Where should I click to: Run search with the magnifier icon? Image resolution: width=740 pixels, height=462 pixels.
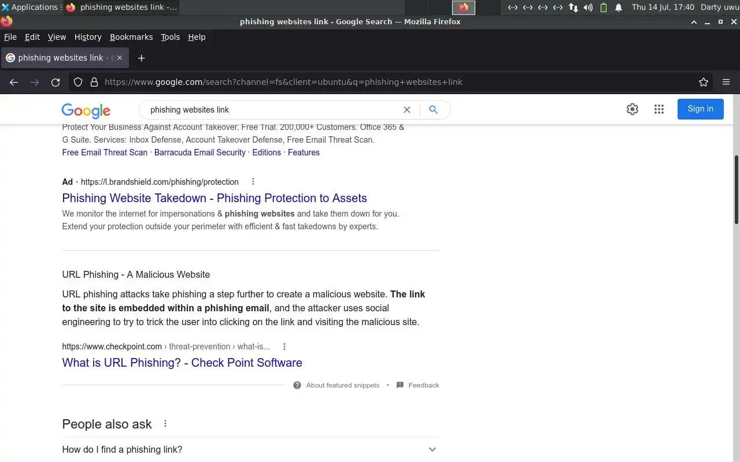point(434,110)
